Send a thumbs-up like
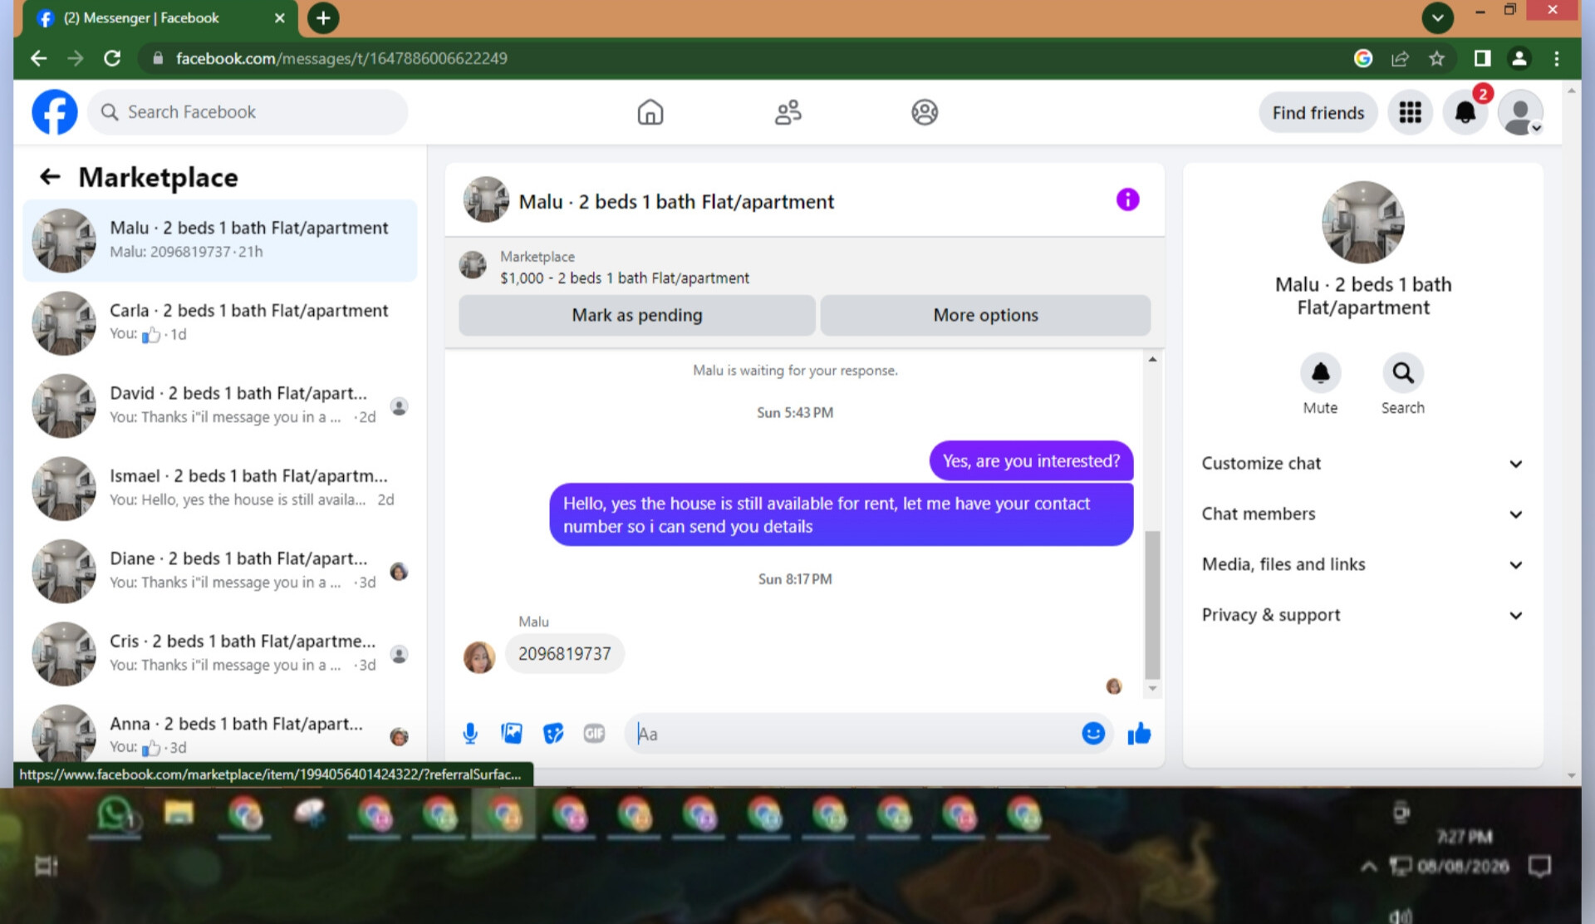 tap(1139, 734)
